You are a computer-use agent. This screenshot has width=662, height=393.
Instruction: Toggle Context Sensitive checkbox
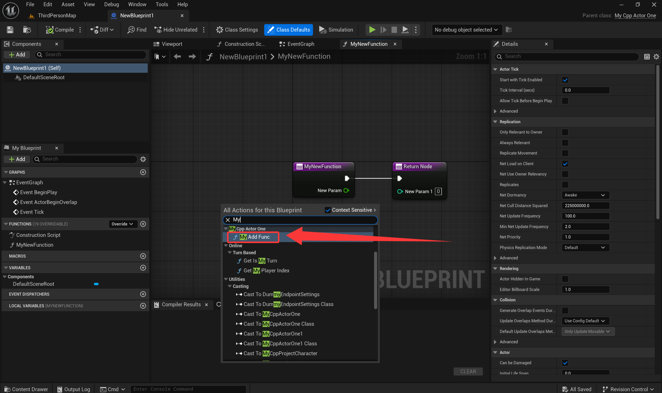[328, 210]
